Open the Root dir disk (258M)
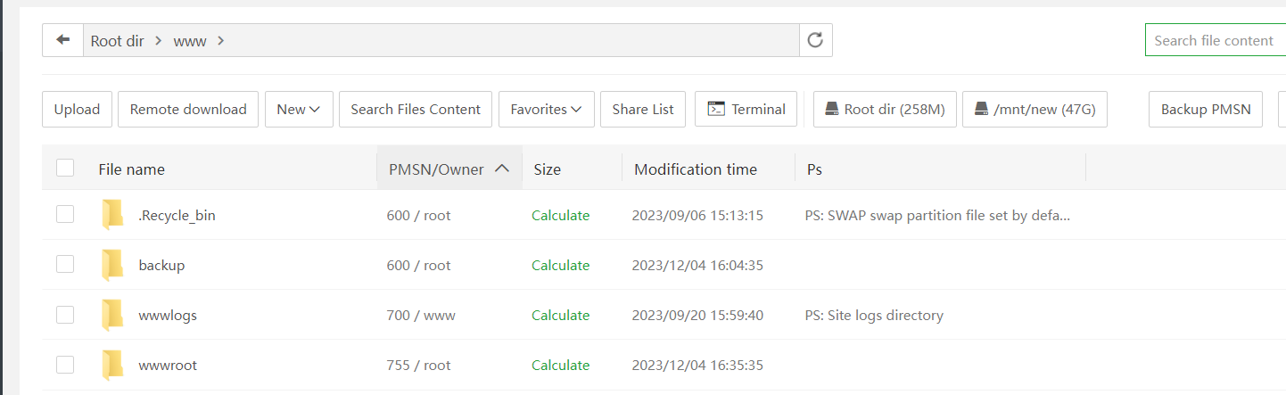Image resolution: width=1286 pixels, height=395 pixels. click(x=885, y=109)
